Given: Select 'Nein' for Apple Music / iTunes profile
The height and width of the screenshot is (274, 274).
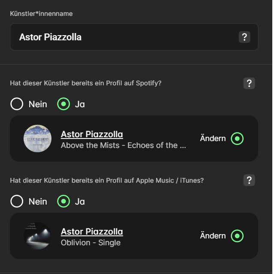Looking at the screenshot, I should coord(17,201).
